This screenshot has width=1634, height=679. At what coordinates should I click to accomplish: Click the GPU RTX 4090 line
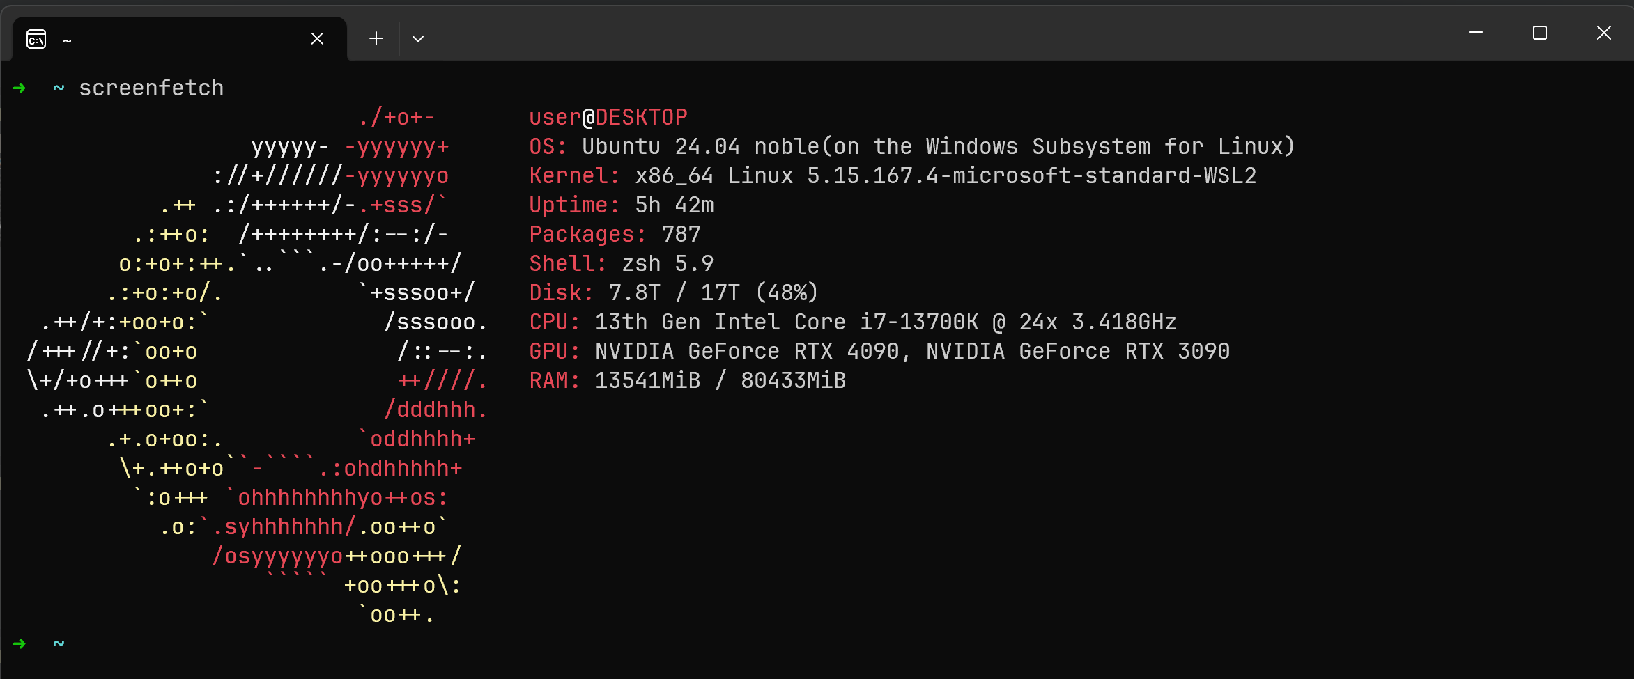click(x=879, y=351)
